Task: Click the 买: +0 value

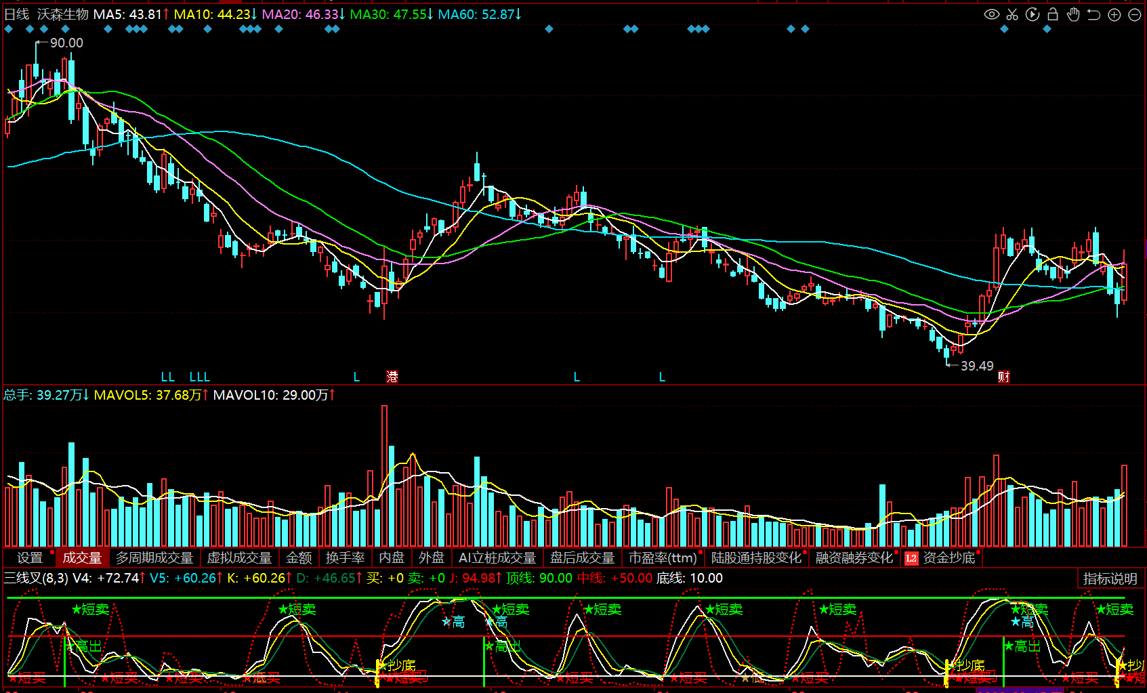Action: point(385,578)
